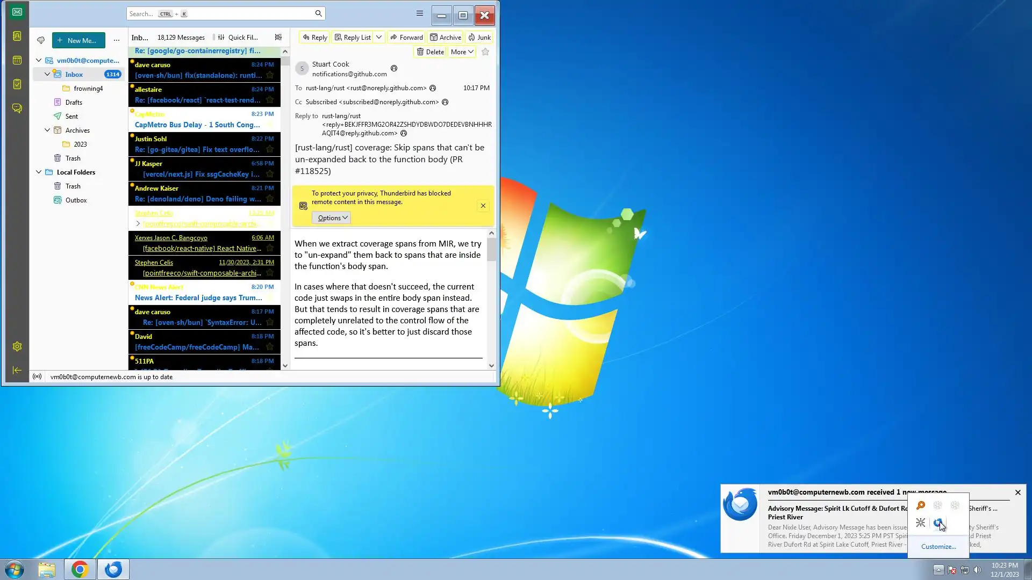1032x580 pixels.
Task: Open Chat space icon
Action: [x=17, y=108]
